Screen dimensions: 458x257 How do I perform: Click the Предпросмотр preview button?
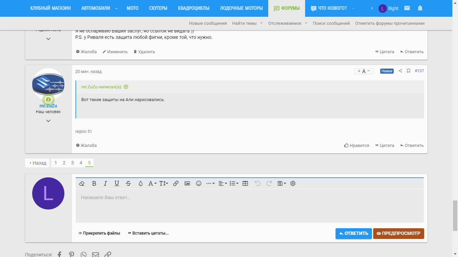click(398, 234)
